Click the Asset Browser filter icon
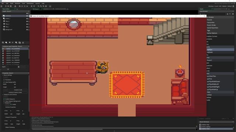Viewport: 236px width, 132px height. (230, 14)
